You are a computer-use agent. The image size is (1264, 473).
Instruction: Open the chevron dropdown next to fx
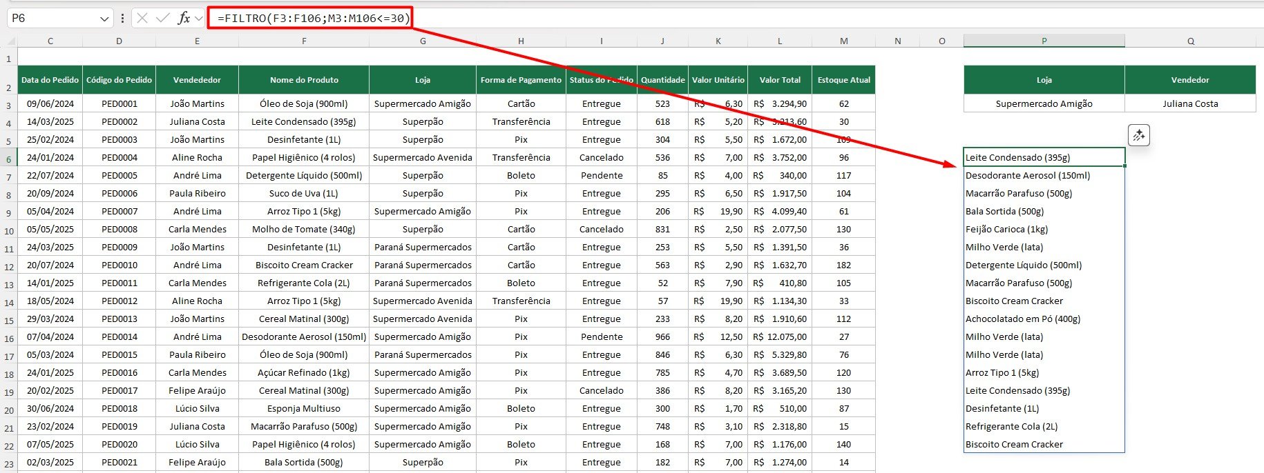point(199,18)
